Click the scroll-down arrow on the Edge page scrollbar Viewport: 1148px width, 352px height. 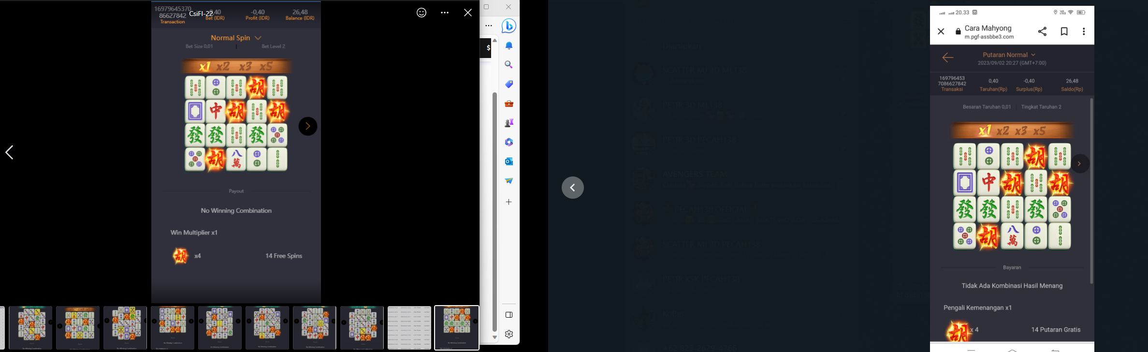(495, 337)
